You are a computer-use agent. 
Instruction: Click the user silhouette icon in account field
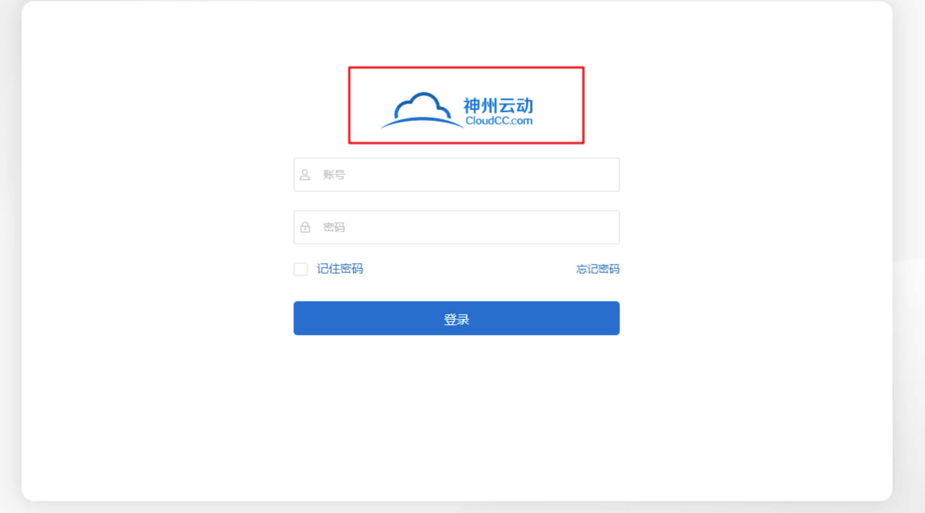point(305,175)
